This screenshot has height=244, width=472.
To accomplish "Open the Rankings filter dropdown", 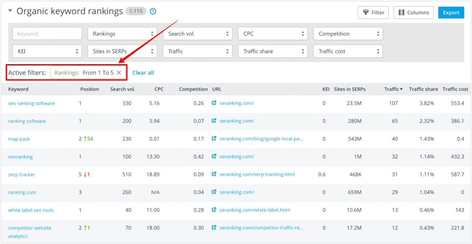I will pyautogui.click(x=122, y=34).
